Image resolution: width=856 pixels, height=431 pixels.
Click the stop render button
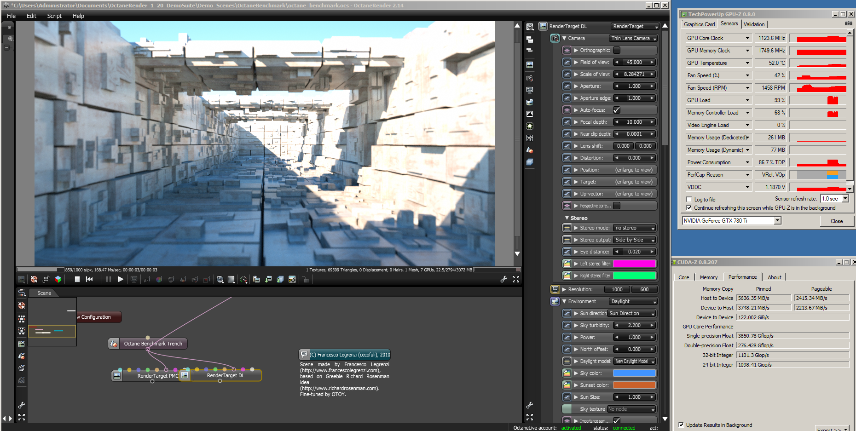(x=77, y=279)
